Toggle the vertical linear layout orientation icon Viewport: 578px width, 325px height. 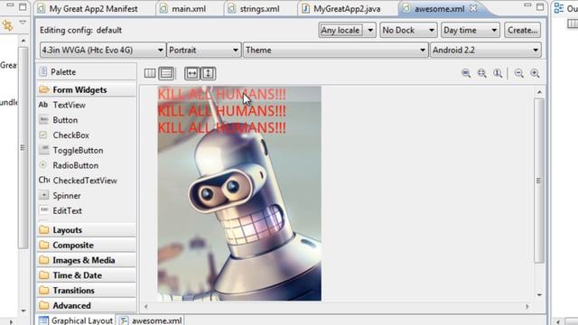(166, 73)
